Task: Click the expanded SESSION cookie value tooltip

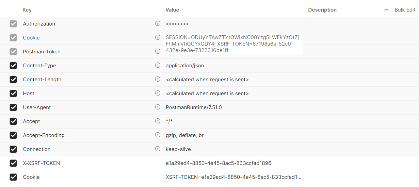Action: point(233,44)
